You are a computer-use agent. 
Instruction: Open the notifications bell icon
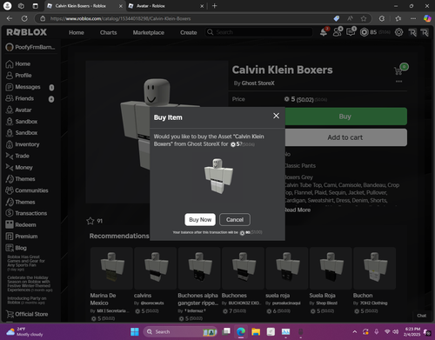(324, 32)
